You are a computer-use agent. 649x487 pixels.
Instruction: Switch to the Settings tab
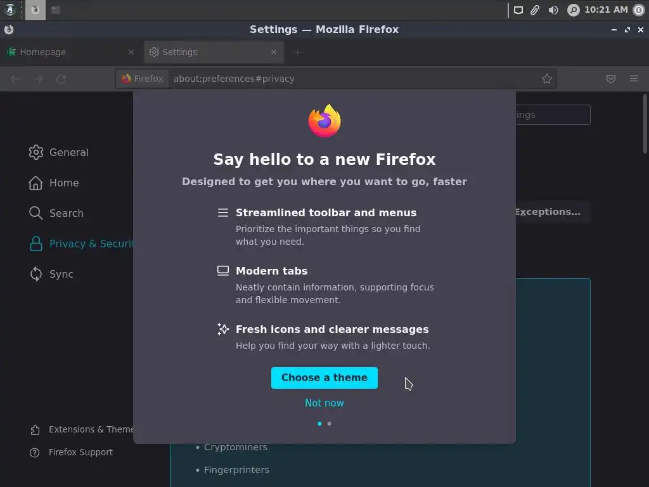(214, 52)
